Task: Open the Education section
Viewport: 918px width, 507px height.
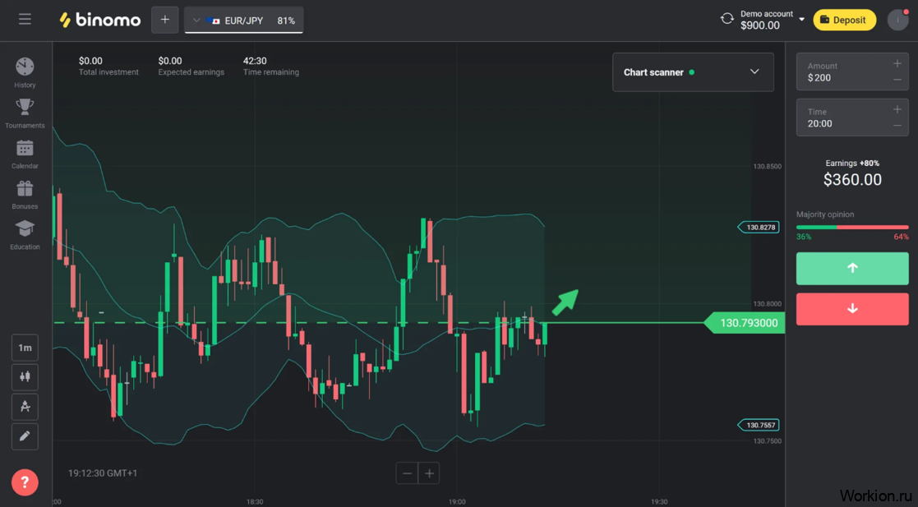Action: [x=25, y=234]
